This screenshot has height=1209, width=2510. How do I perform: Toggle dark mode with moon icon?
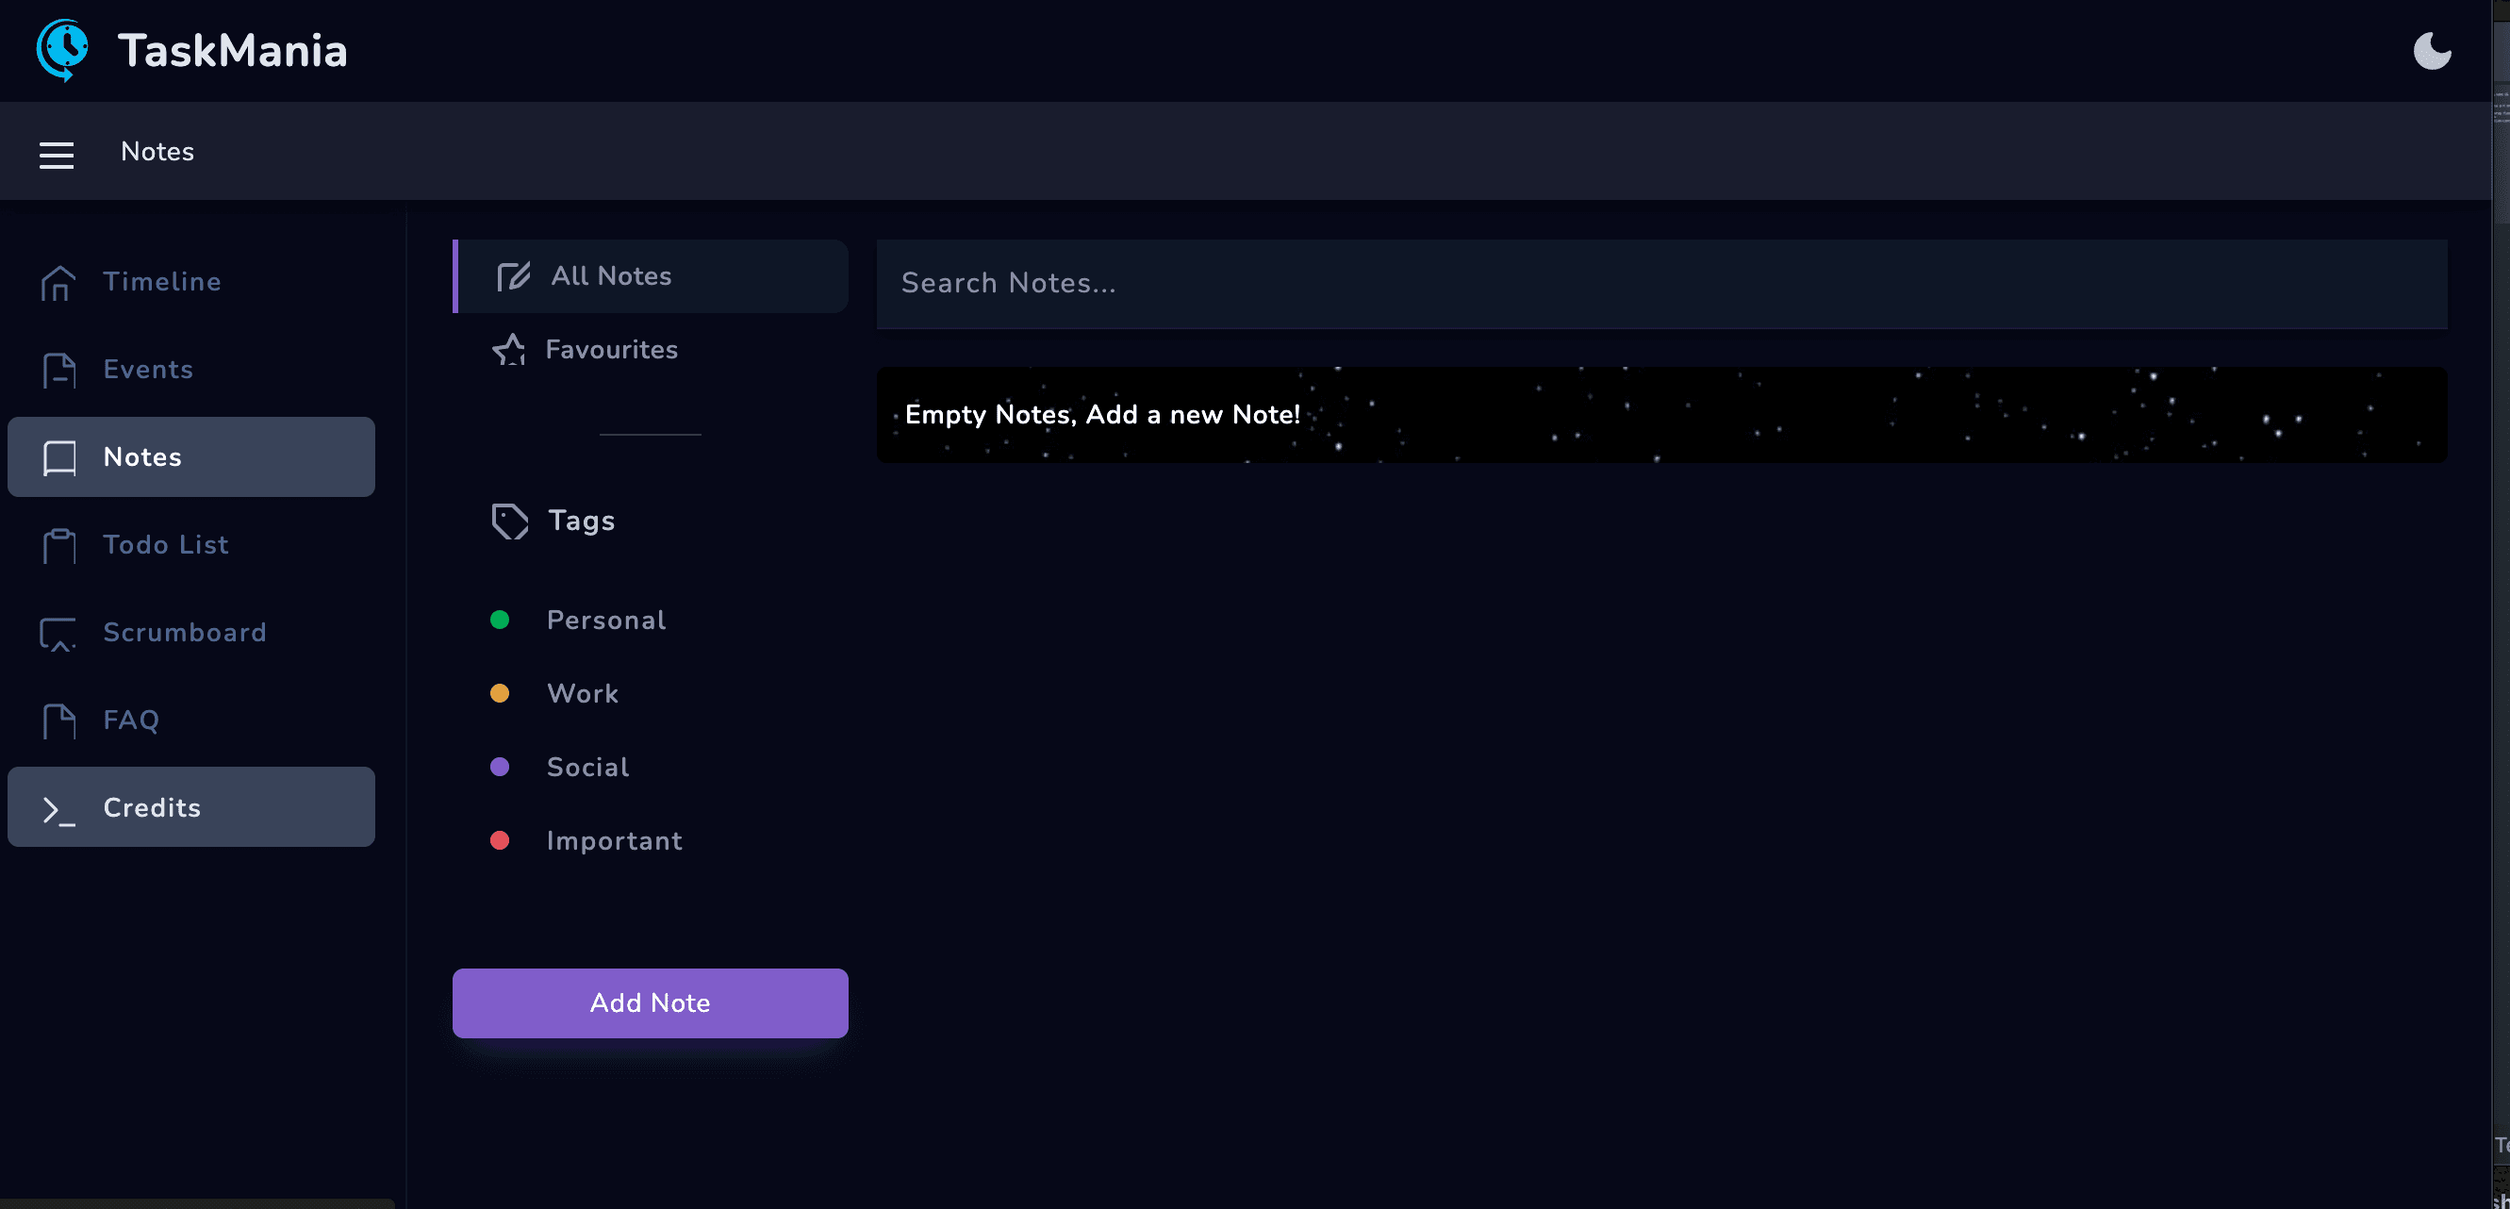coord(2431,51)
